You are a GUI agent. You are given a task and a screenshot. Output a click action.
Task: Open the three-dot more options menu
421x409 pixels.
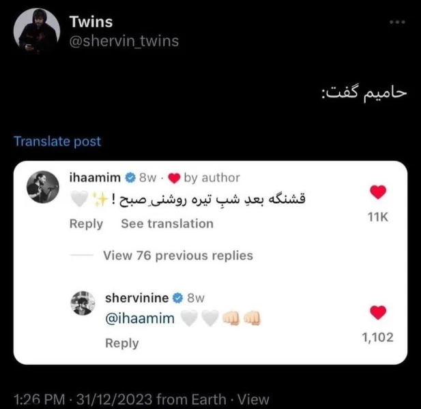click(398, 22)
